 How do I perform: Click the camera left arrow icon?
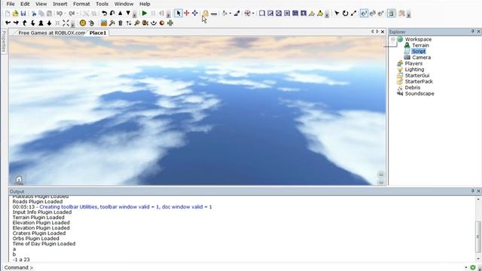[x=8, y=23]
